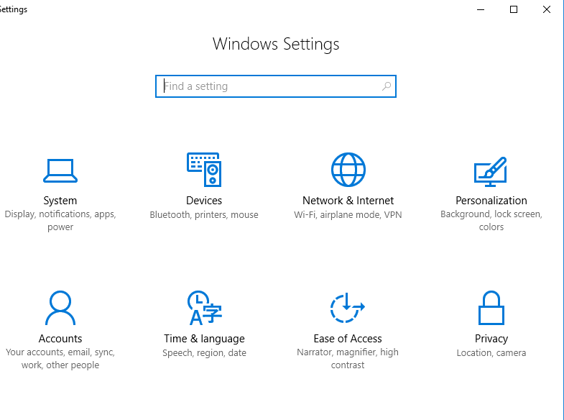Maximize the Settings window
The width and height of the screenshot is (564, 420).
(x=514, y=10)
